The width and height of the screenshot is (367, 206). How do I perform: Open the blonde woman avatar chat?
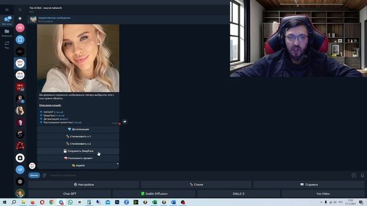(20, 110)
